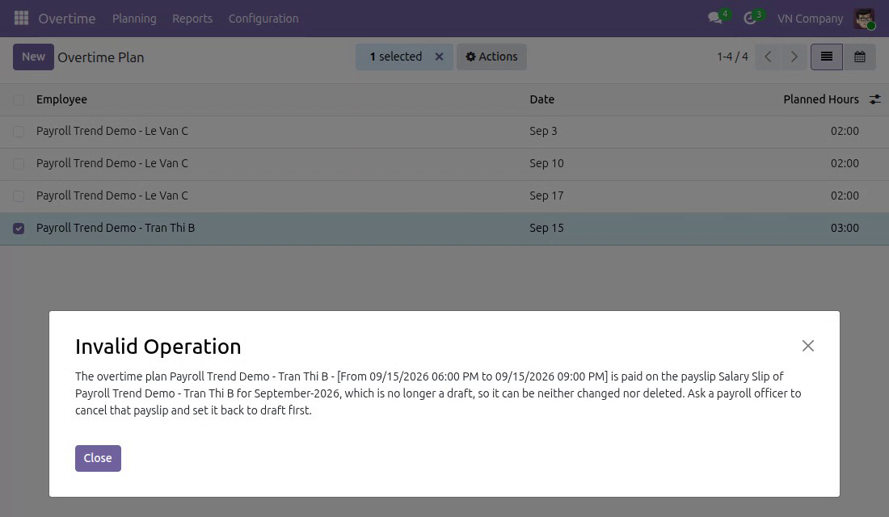
Task: Click the New button
Action: [33, 57]
